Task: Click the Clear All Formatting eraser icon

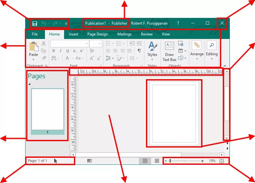Action: coord(92,51)
